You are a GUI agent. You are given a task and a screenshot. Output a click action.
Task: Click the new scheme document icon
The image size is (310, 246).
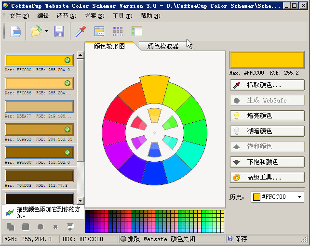(x=16, y=32)
